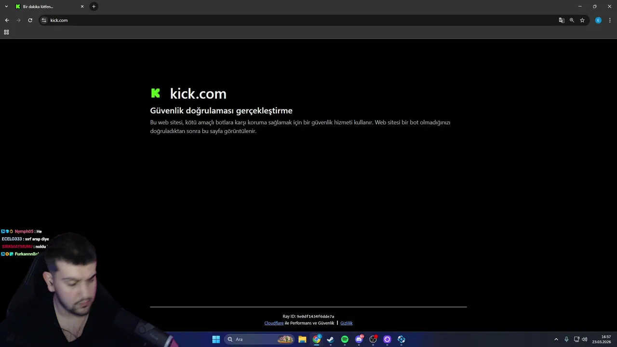Click the 'Güvenlik doğrulaması gerçekleştirme' heading

pos(221,110)
